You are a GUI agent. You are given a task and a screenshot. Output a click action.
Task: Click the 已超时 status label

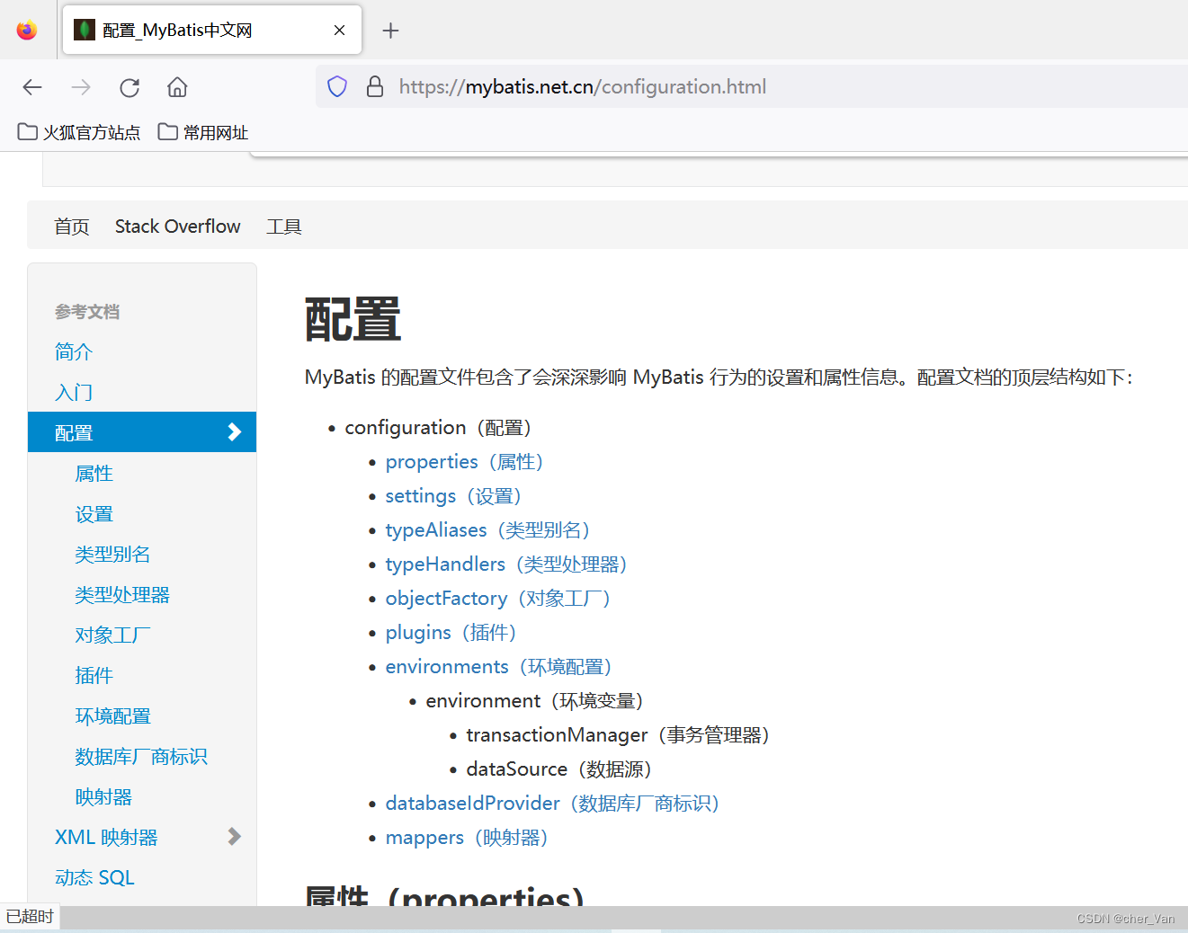(x=30, y=916)
